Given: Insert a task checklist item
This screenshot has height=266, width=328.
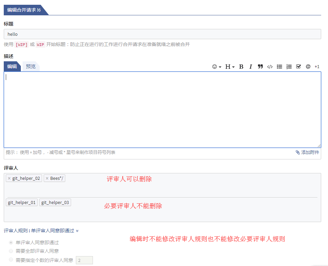Looking at the screenshot, I should pos(299,67).
